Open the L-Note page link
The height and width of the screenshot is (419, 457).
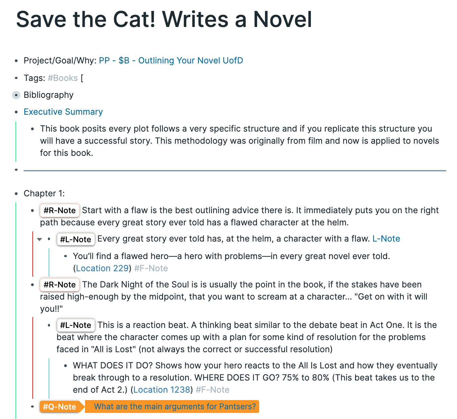(x=386, y=239)
